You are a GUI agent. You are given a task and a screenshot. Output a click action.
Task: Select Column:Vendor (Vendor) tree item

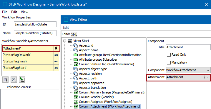[x=96, y=97]
